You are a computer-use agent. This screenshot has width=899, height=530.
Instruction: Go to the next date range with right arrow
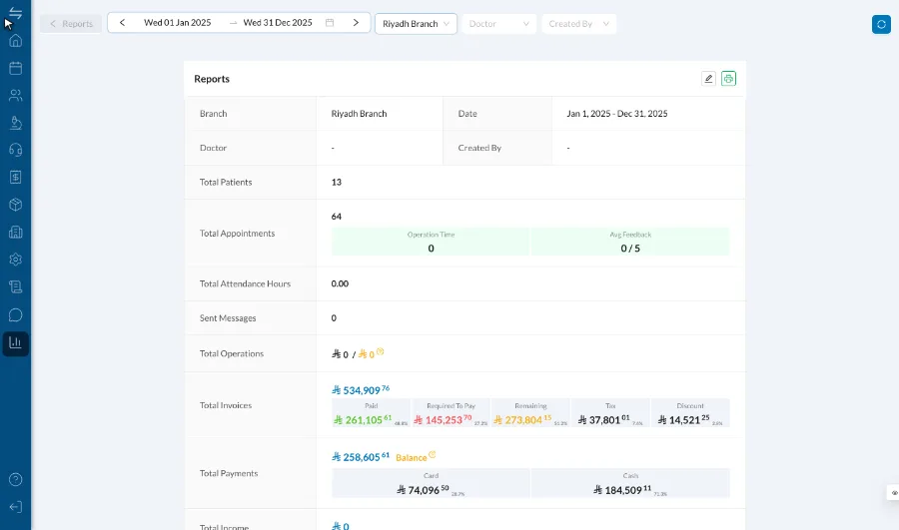[x=356, y=23]
